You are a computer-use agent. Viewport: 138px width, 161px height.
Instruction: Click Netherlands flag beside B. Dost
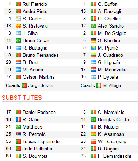[18, 62]
